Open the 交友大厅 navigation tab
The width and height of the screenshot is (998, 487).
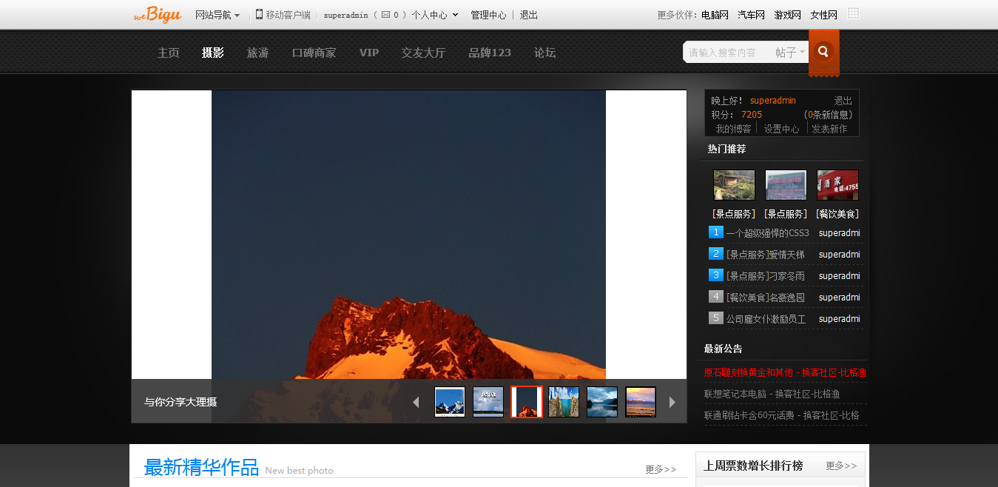[x=423, y=53]
